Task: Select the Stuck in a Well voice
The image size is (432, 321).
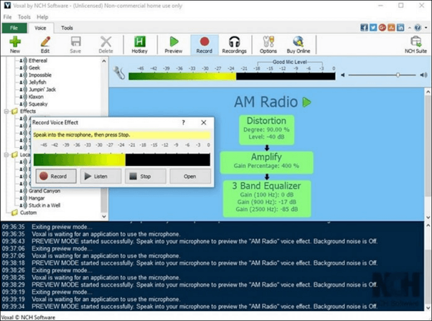Action: point(44,206)
